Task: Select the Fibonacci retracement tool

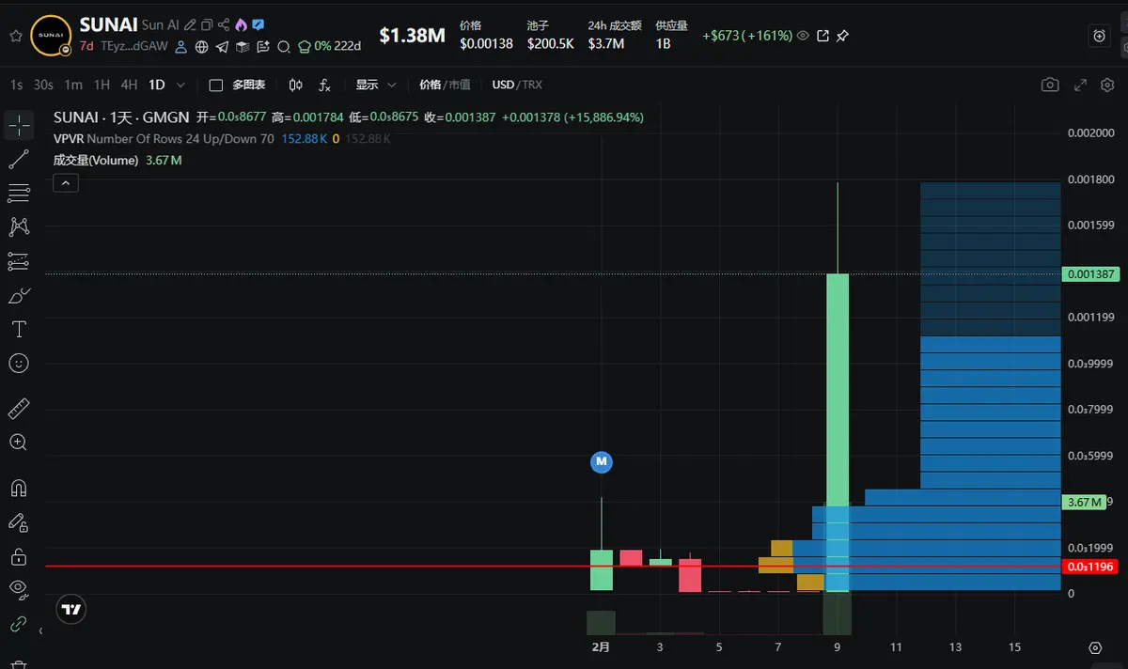Action: [x=19, y=194]
